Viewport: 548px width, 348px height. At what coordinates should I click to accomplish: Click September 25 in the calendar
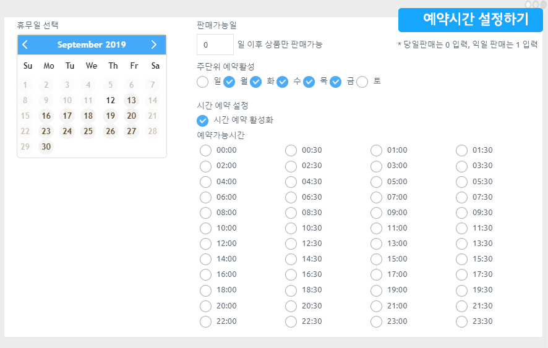88,131
